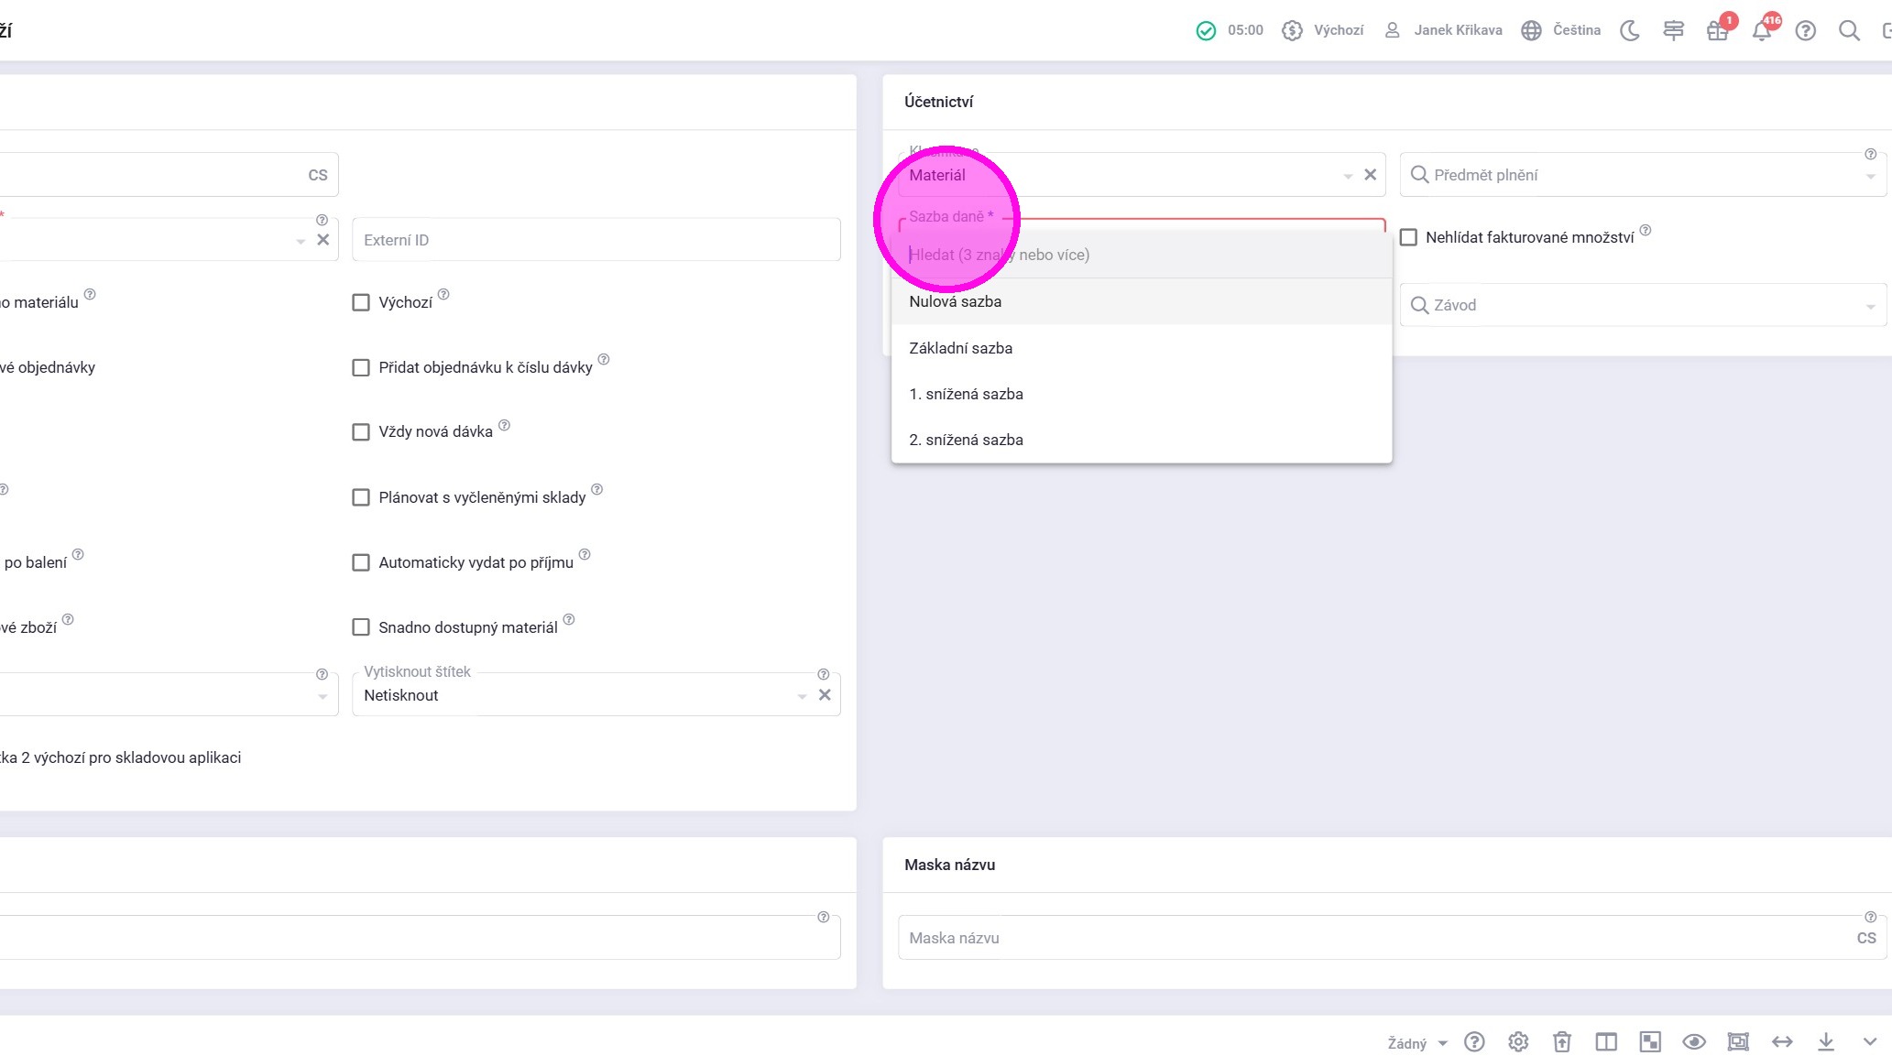Viewport: 1892px width, 1056px height.
Task: Expand the Závod dropdown
Action: [1870, 306]
